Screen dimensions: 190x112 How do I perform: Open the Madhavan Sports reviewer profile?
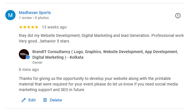[x=35, y=13]
